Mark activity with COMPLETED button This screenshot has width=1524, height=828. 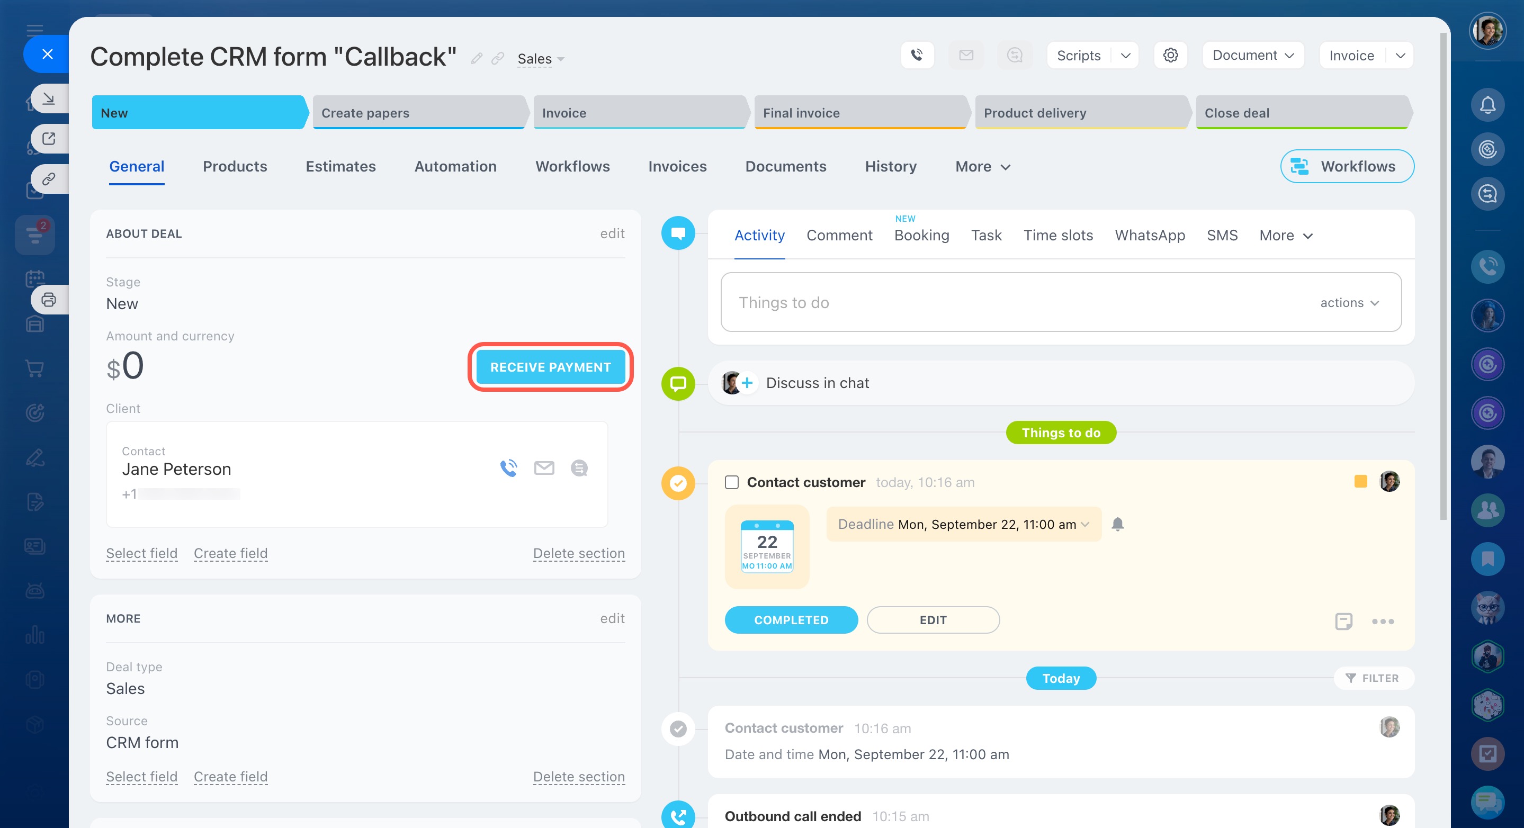coord(791,620)
